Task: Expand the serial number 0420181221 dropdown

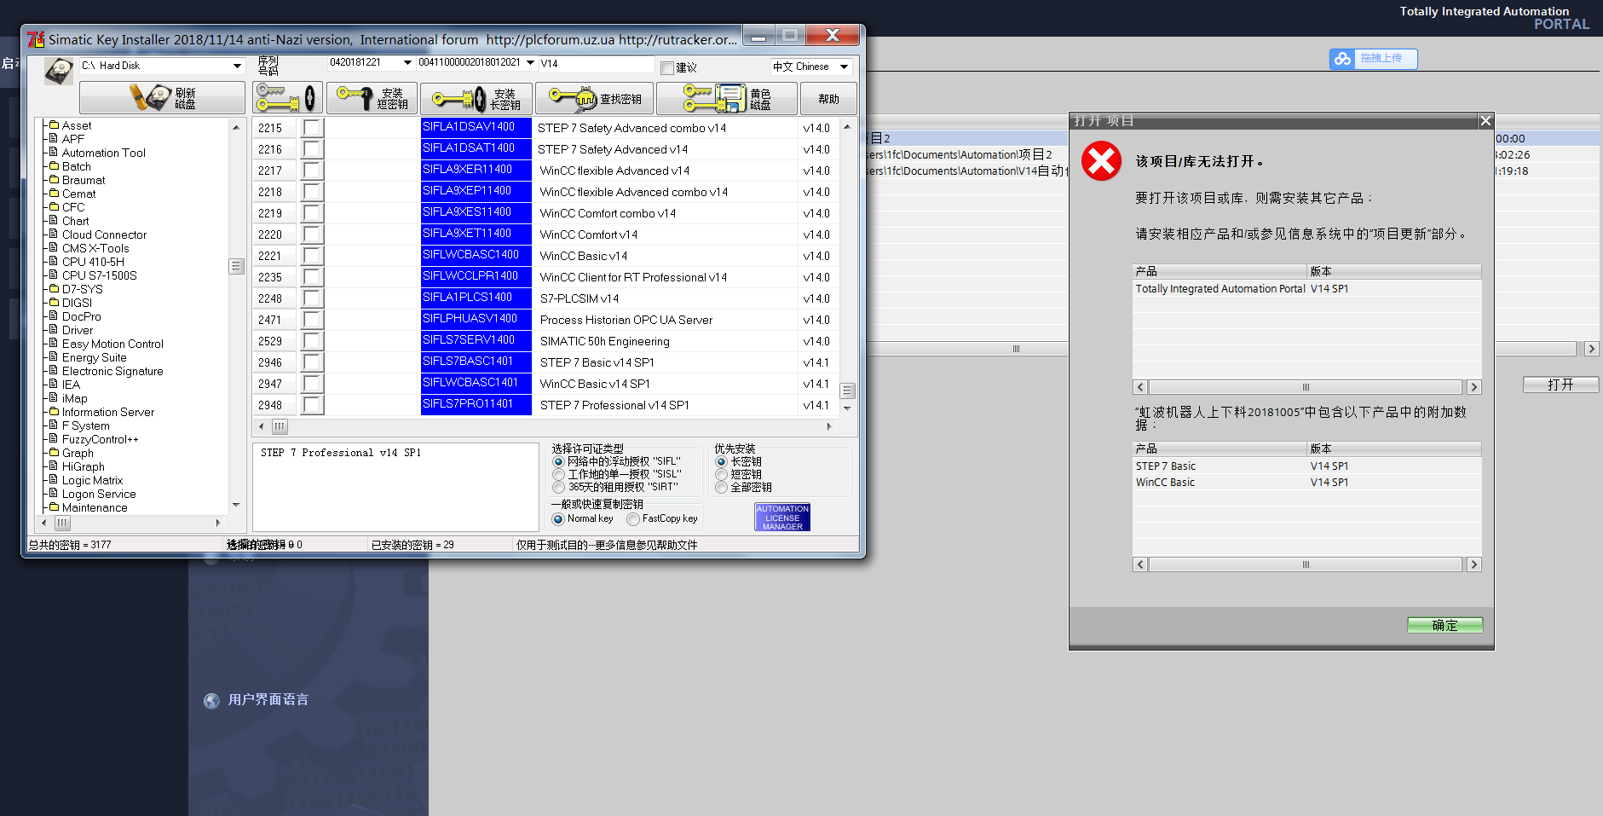Action: [x=407, y=62]
